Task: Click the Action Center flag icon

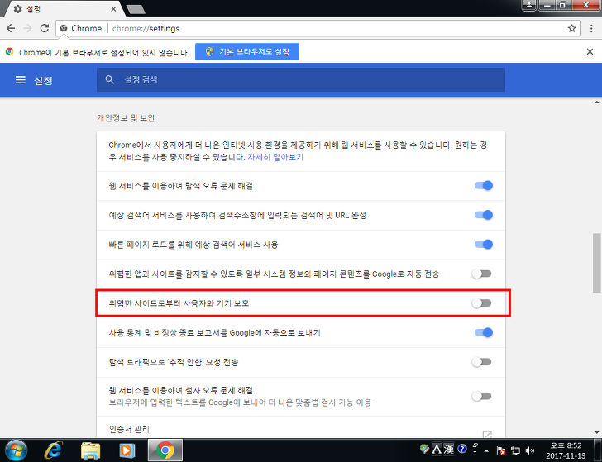Action: [x=500, y=450]
